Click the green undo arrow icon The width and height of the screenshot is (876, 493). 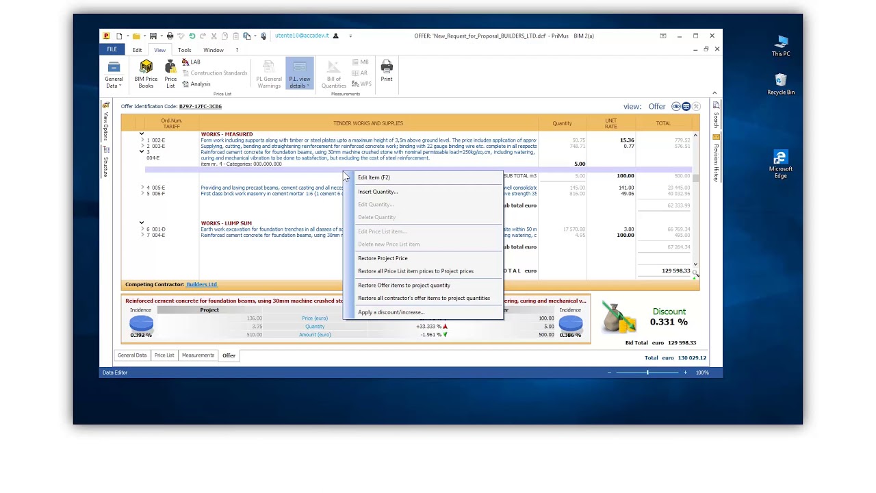192,36
